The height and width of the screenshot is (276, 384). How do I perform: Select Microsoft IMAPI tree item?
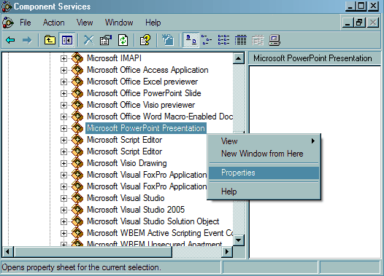(x=114, y=58)
